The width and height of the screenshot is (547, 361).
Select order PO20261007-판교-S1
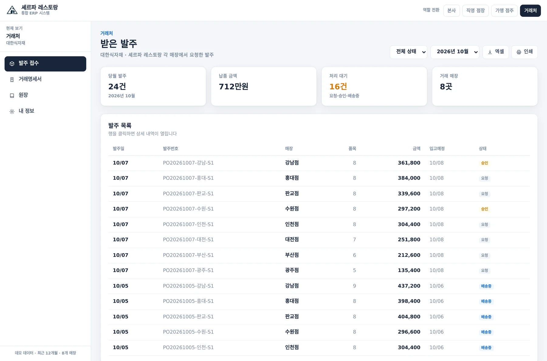click(319, 194)
